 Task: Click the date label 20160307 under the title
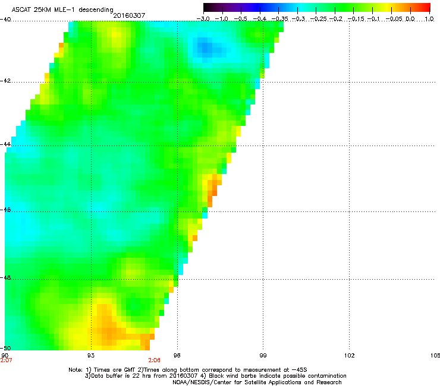coord(129,15)
